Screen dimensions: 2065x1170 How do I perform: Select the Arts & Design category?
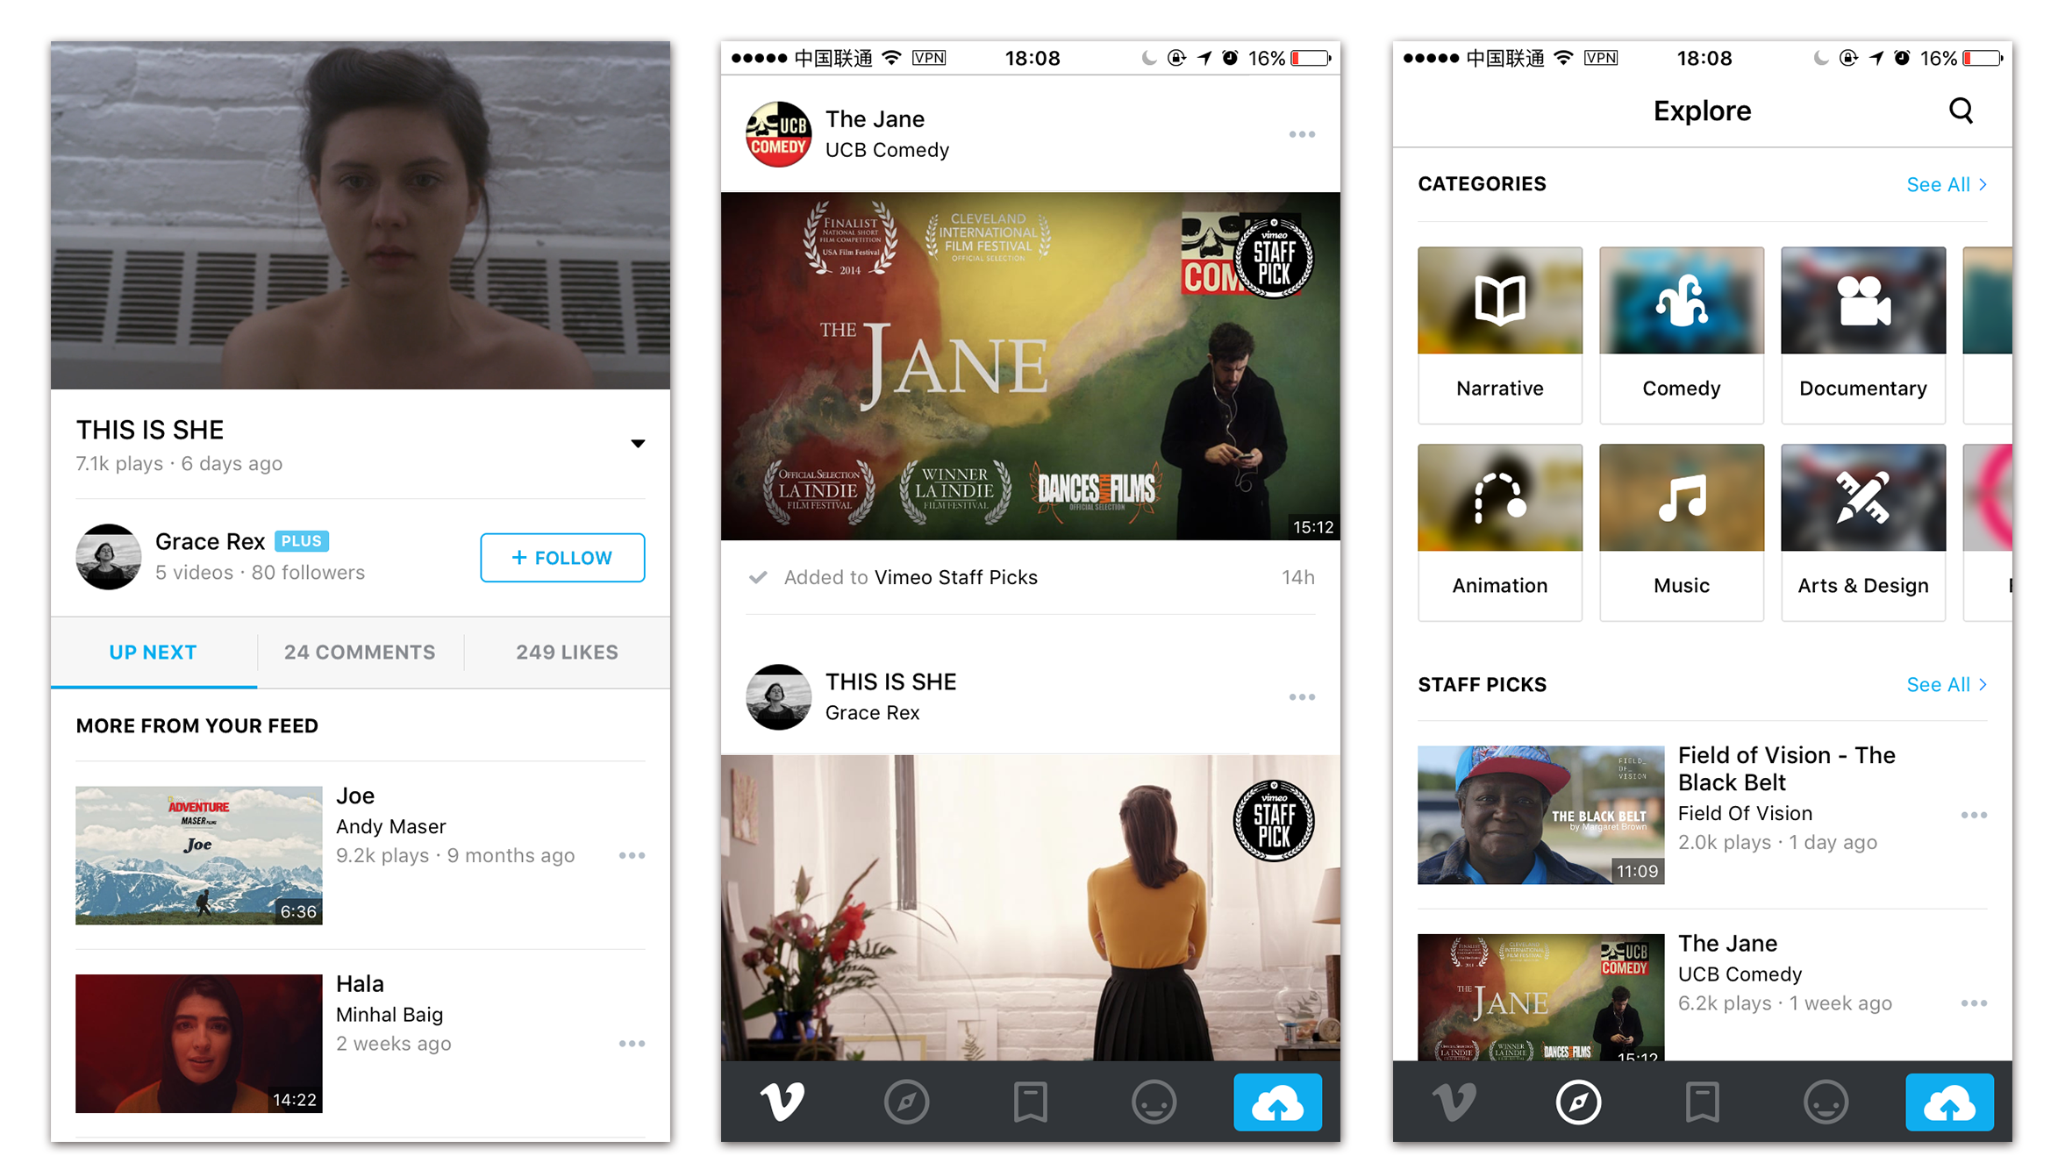point(1862,531)
